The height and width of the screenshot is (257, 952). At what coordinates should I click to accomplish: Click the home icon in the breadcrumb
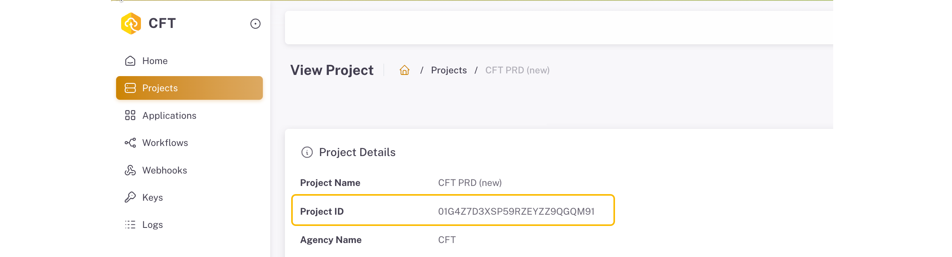(x=404, y=70)
